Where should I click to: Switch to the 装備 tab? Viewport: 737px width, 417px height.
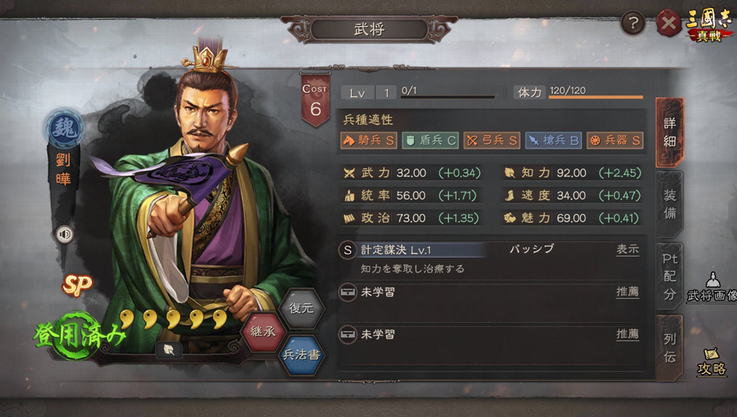coord(669,204)
